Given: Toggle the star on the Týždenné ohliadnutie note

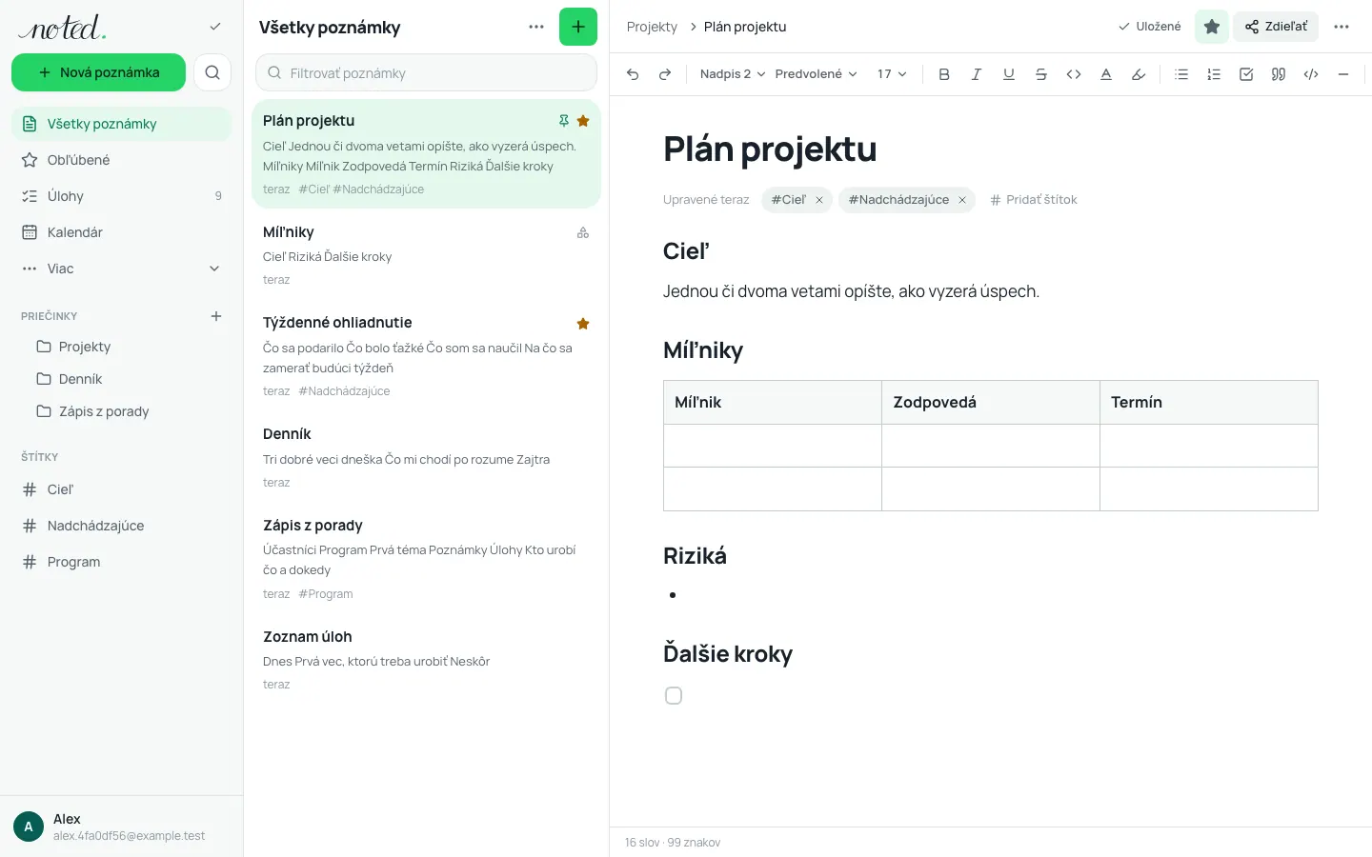Looking at the screenshot, I should click(583, 324).
